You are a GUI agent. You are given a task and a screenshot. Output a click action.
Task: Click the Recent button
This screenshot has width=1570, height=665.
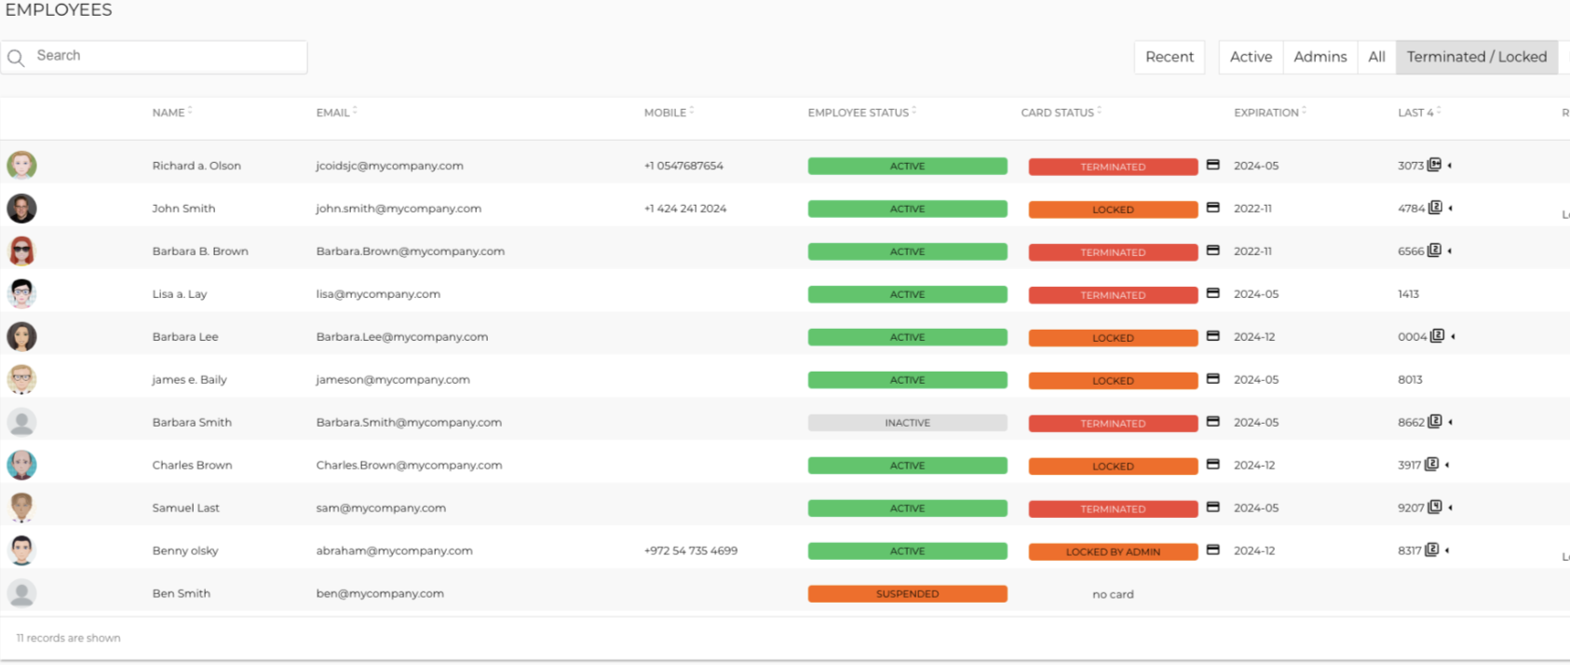tap(1170, 57)
